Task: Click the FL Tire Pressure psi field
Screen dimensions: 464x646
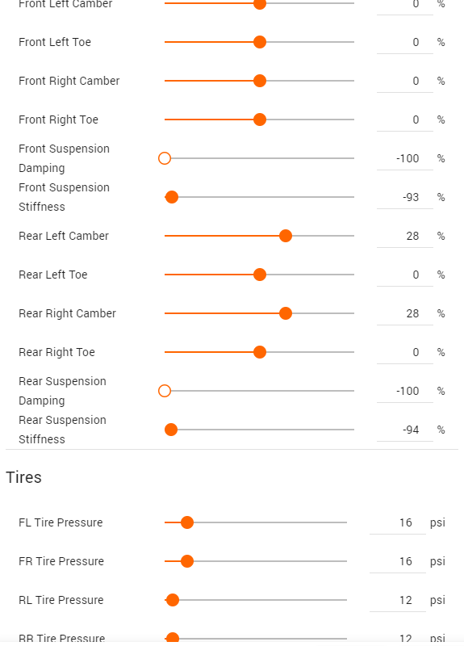Action: [x=398, y=522]
